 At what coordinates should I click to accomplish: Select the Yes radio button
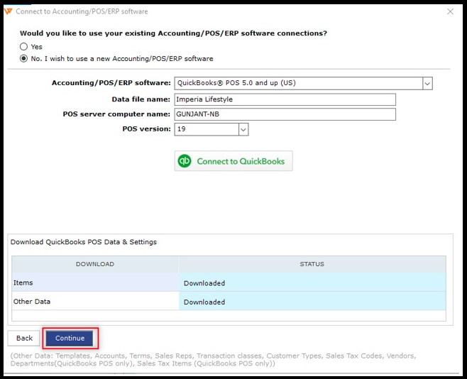(x=23, y=47)
